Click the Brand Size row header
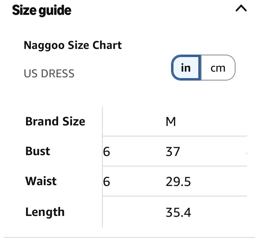 [x=55, y=121]
